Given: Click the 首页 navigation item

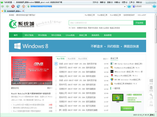Looking at the screenshot, I should pyautogui.click(x=16, y=35).
